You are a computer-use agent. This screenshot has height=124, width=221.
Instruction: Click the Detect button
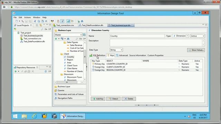[x=113, y=99]
